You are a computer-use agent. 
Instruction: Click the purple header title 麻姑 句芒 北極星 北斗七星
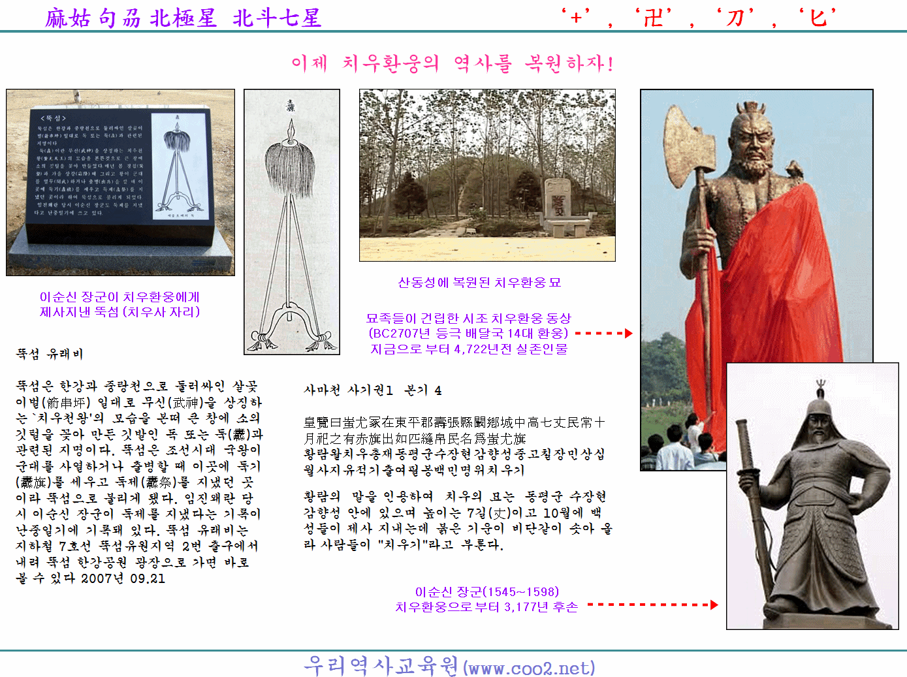coord(183,18)
